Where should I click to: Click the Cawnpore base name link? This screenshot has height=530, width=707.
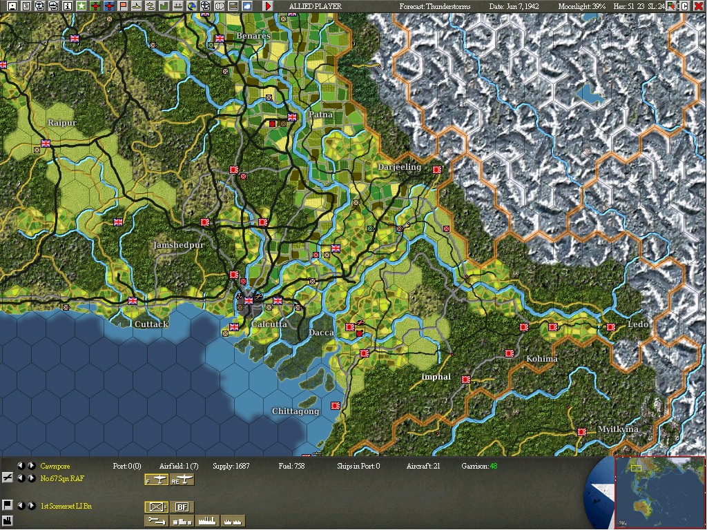[55, 466]
